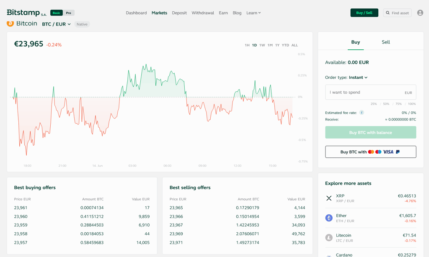Switch to Basic mode toggle
429x257 pixels.
point(57,13)
